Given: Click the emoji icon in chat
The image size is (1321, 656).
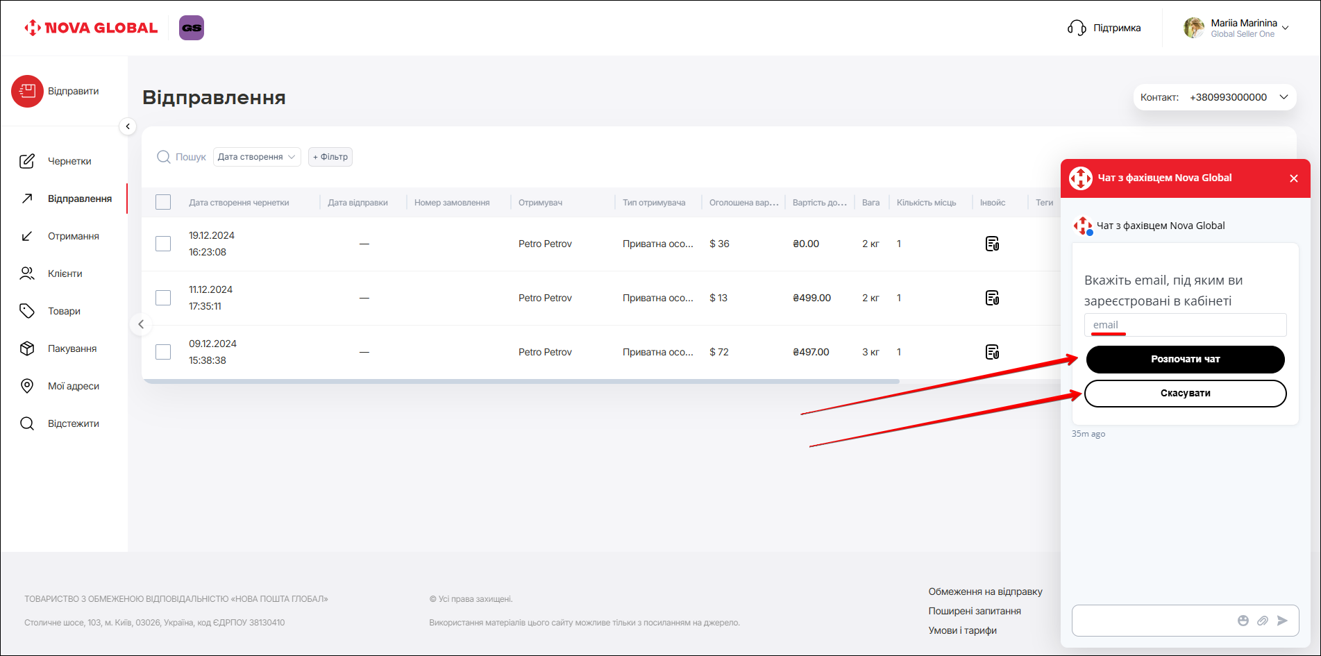Looking at the screenshot, I should (1243, 621).
